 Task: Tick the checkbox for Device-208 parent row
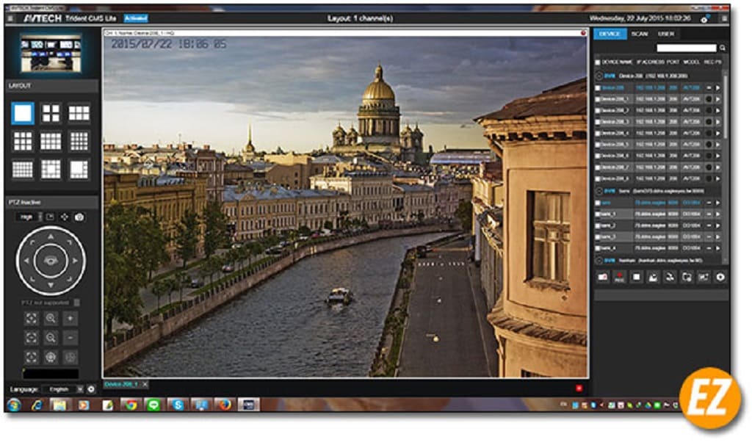(598, 88)
